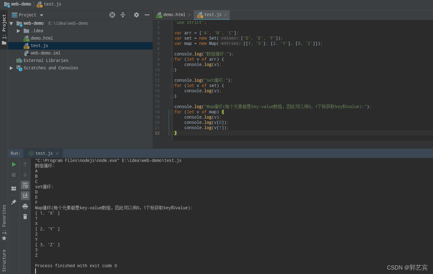The height and width of the screenshot is (274, 433).
Task: Click console.log(v[0]) on line 20
Action: tap(207, 122)
